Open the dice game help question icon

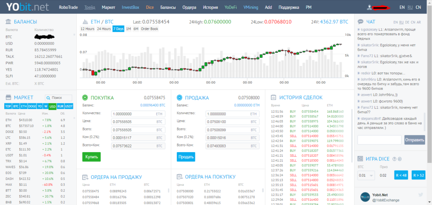point(394,159)
